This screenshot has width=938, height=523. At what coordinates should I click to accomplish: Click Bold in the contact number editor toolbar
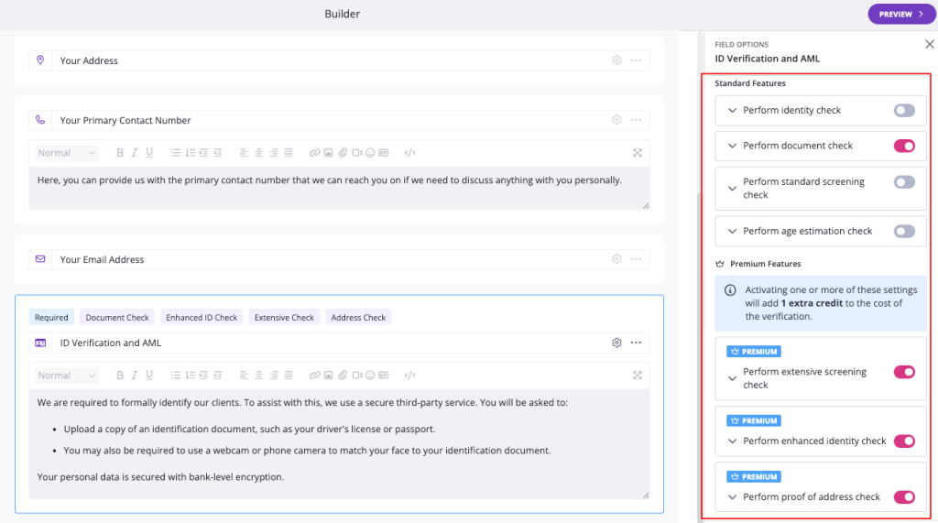pyautogui.click(x=120, y=153)
